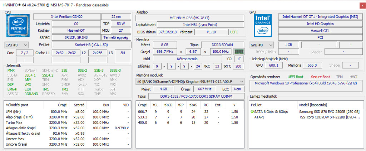Image resolution: width=366 pixels, height=151 pixels.
Task: Click the Intel Graphics GPU logo
Action: coord(263,26)
